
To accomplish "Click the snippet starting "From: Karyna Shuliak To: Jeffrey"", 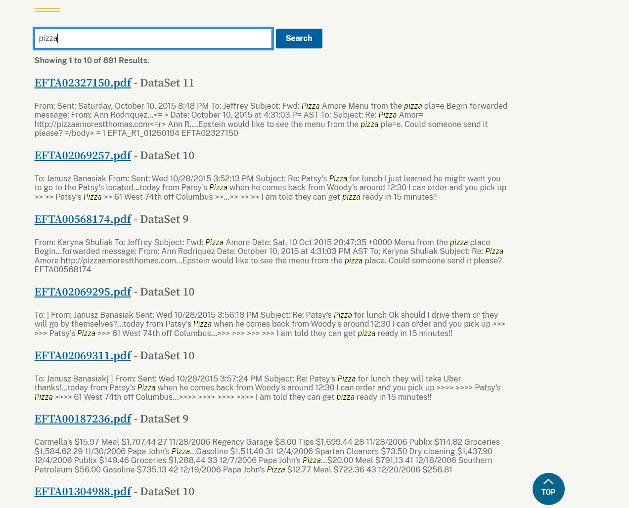I will 269,256.
